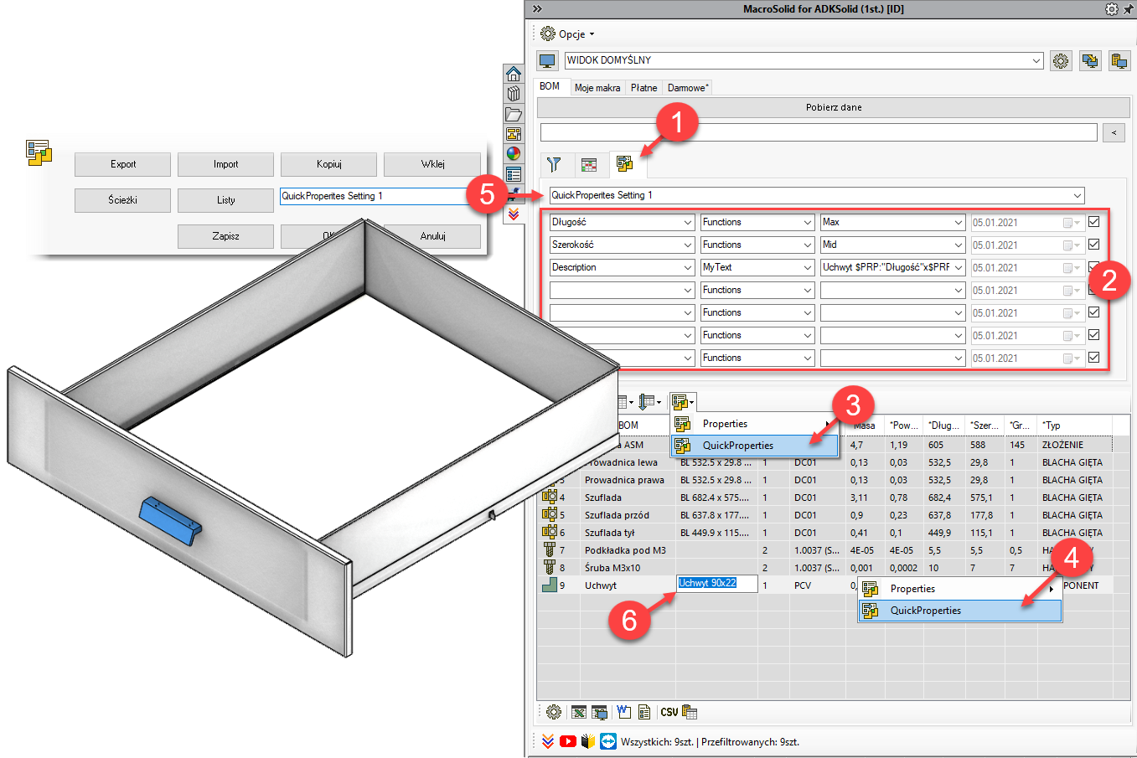This screenshot has width=1137, height=758.
Task: Open the Max value dropdown
Action: (959, 222)
